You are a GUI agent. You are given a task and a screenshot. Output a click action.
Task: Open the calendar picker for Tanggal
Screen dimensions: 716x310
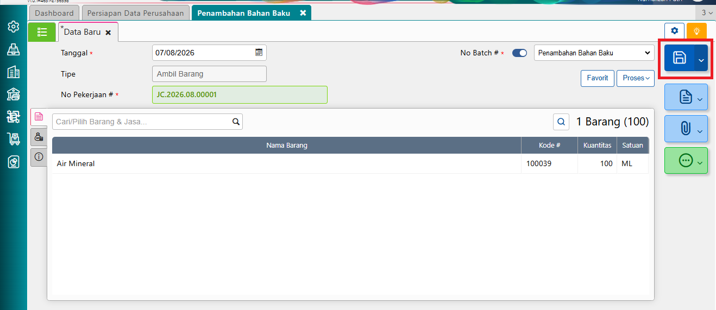259,53
